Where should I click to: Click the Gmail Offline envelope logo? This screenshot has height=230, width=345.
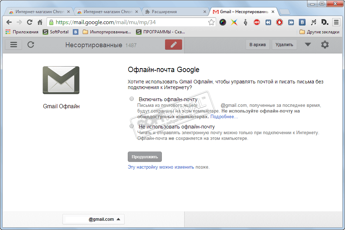click(x=61, y=80)
